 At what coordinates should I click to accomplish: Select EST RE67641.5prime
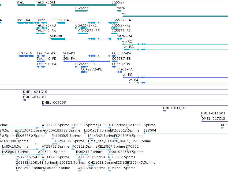122,168
